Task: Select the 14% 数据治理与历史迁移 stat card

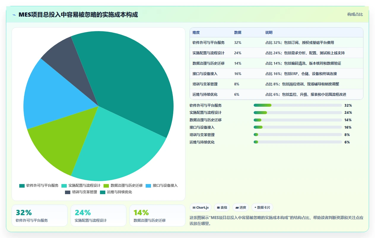Action: coord(157,215)
